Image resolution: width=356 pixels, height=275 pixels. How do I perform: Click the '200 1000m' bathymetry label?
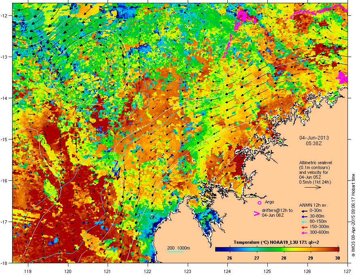[x=178, y=248]
